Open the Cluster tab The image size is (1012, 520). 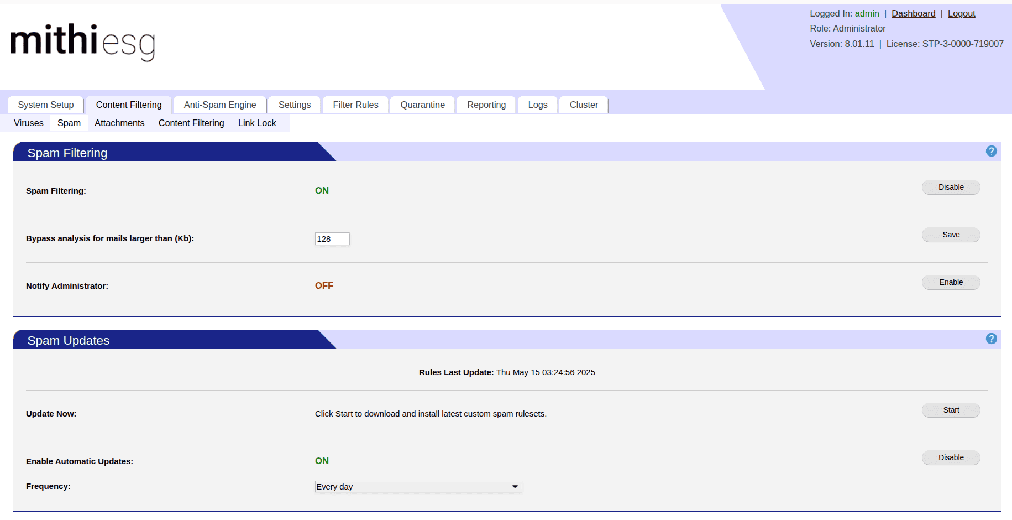[x=584, y=105]
